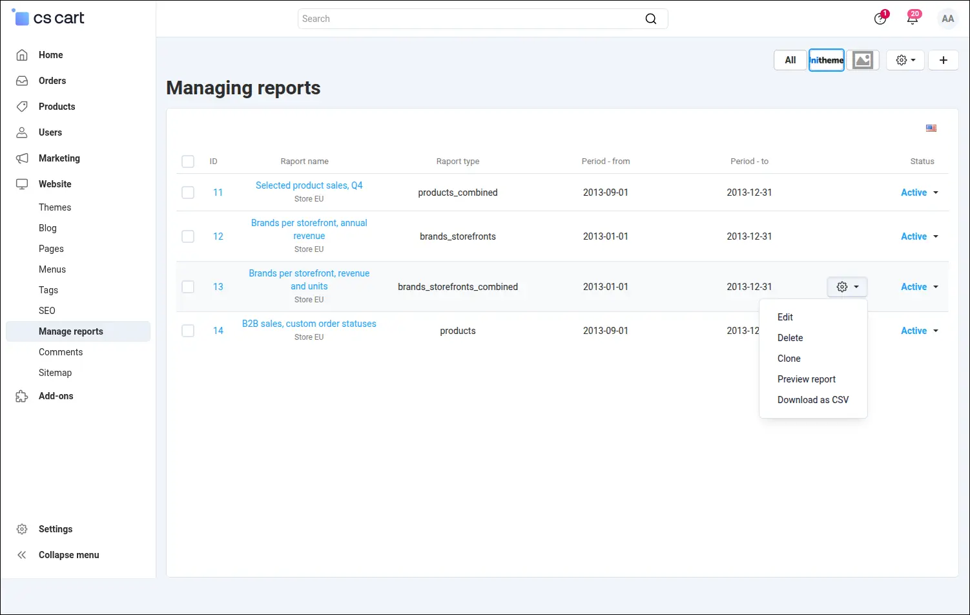Open the AA user avatar menu

[x=947, y=19]
